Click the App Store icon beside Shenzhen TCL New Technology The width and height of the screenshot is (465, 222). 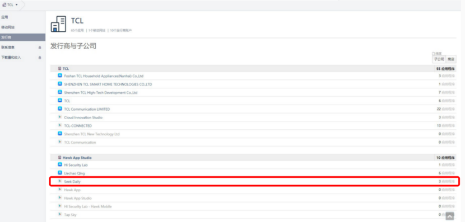coord(60,134)
